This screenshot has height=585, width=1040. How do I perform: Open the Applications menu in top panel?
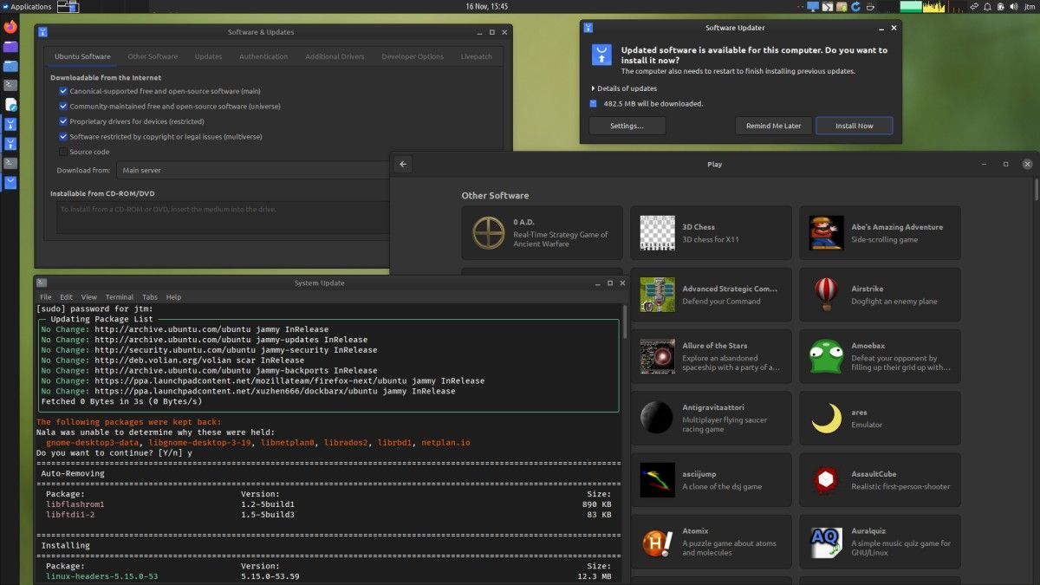click(26, 7)
